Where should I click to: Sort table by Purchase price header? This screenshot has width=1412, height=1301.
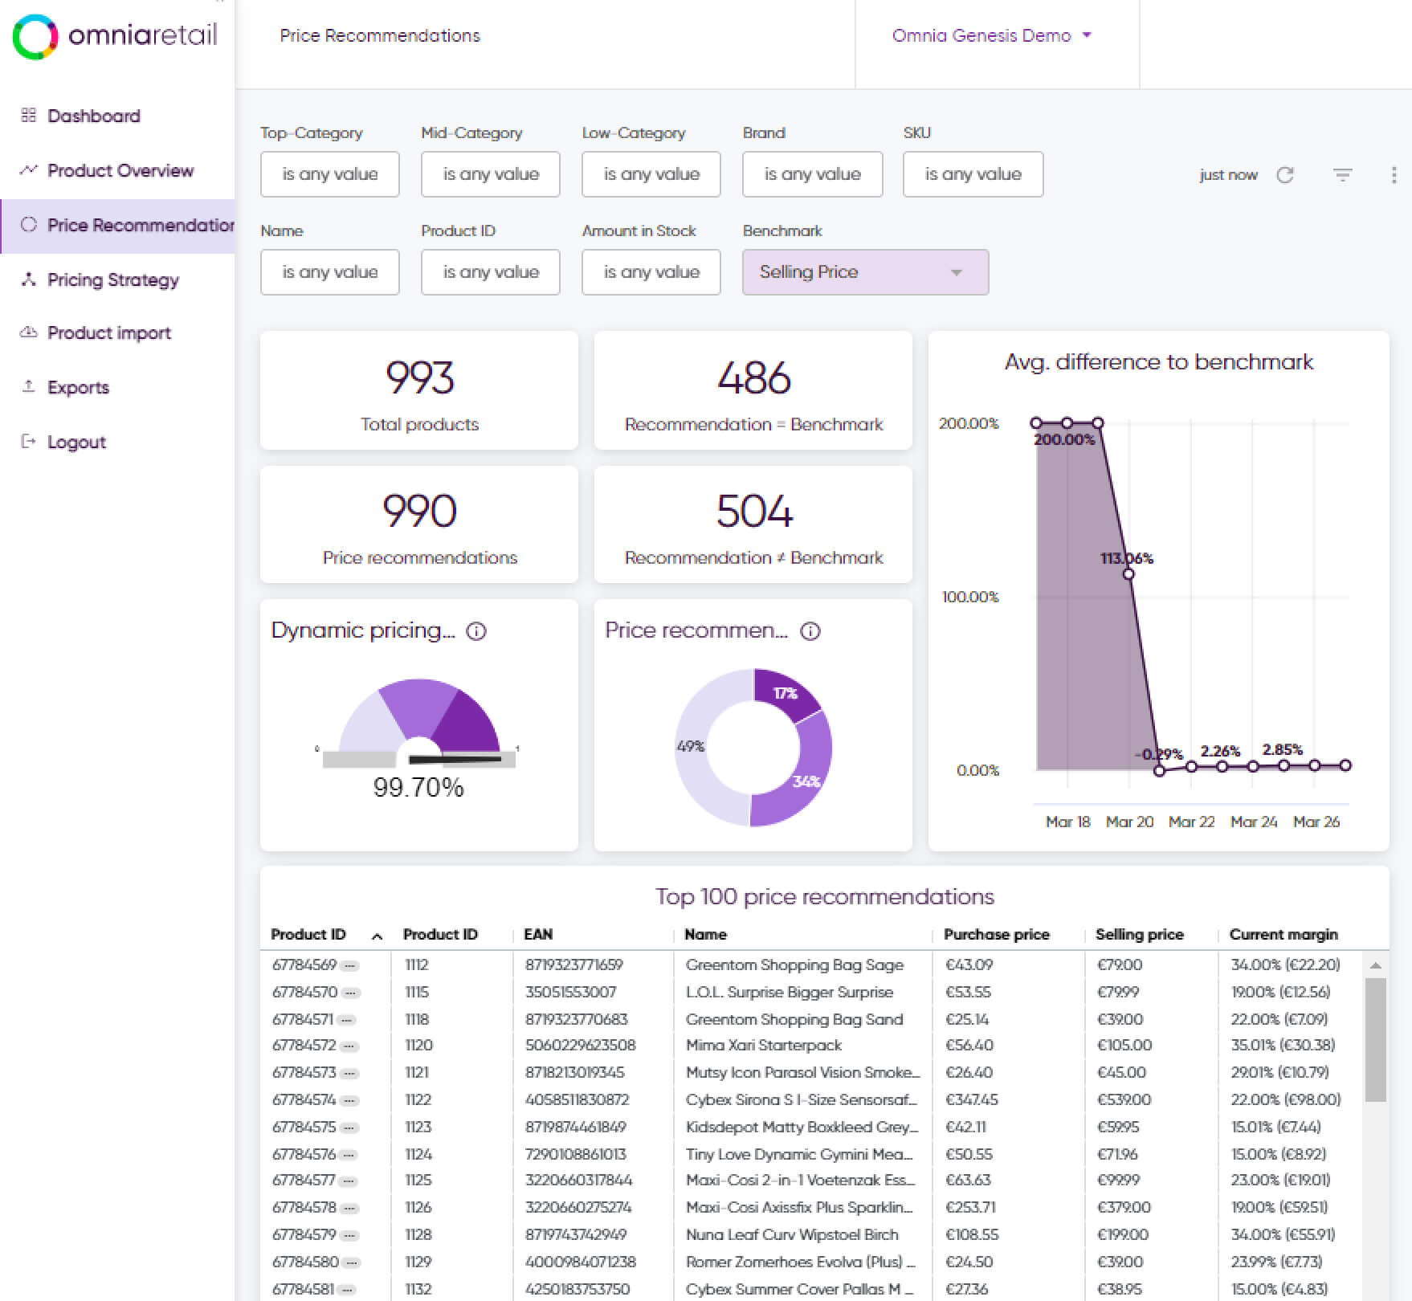point(996,935)
